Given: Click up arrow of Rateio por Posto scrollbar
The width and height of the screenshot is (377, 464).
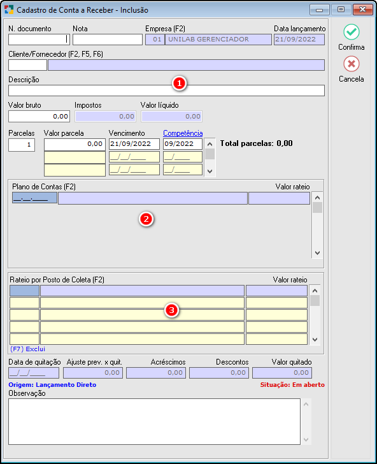Looking at the screenshot, I should coord(315,291).
